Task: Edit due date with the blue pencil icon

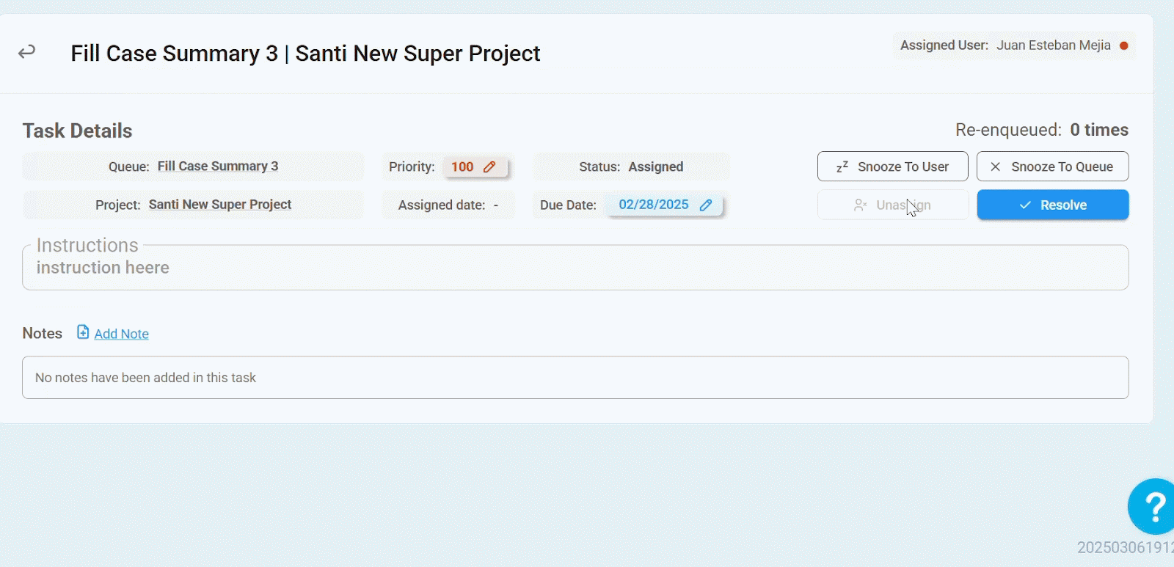Action: point(706,205)
